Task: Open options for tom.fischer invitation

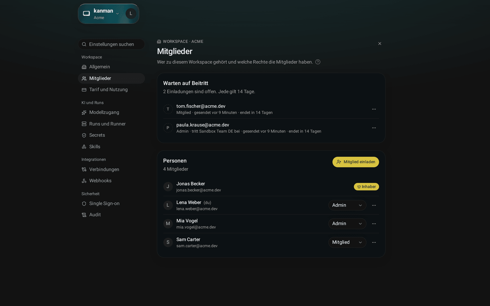Action: (374, 109)
